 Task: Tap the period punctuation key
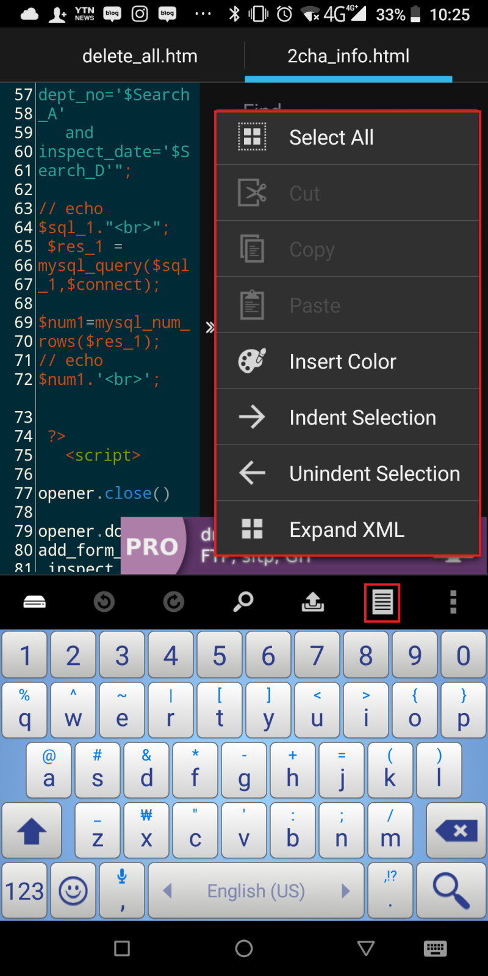390,891
